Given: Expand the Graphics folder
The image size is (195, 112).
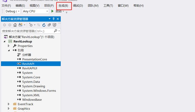Looking at the screenshot, I should pos(9,108).
